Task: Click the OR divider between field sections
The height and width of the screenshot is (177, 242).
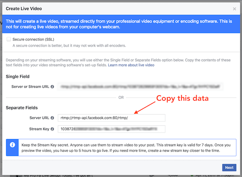Action: pos(121,98)
